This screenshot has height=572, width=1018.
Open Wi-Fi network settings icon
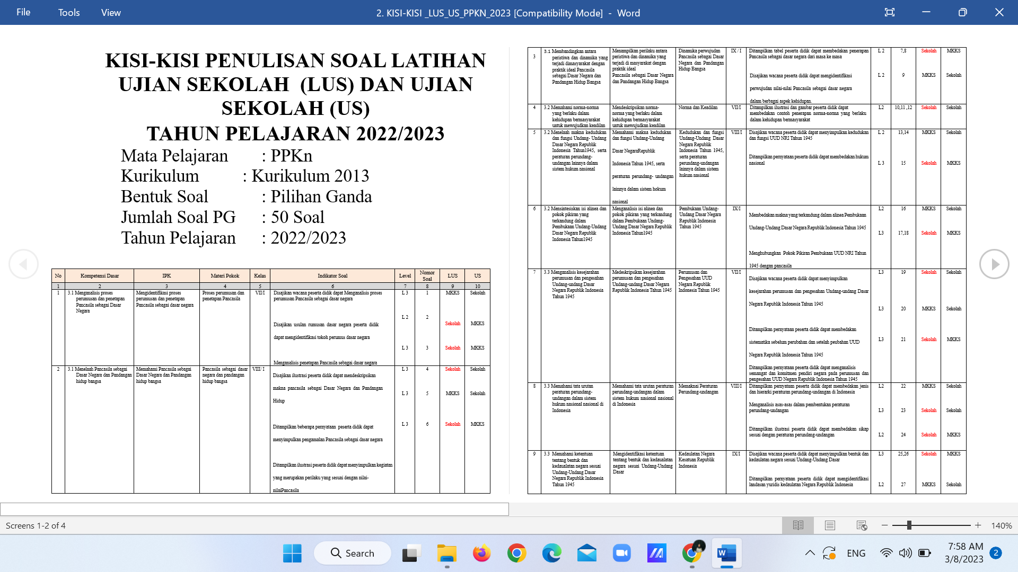[x=886, y=553]
